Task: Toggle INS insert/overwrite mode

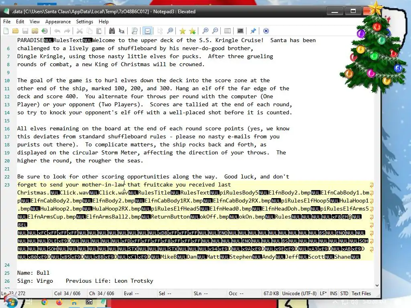Action: pos(334,293)
